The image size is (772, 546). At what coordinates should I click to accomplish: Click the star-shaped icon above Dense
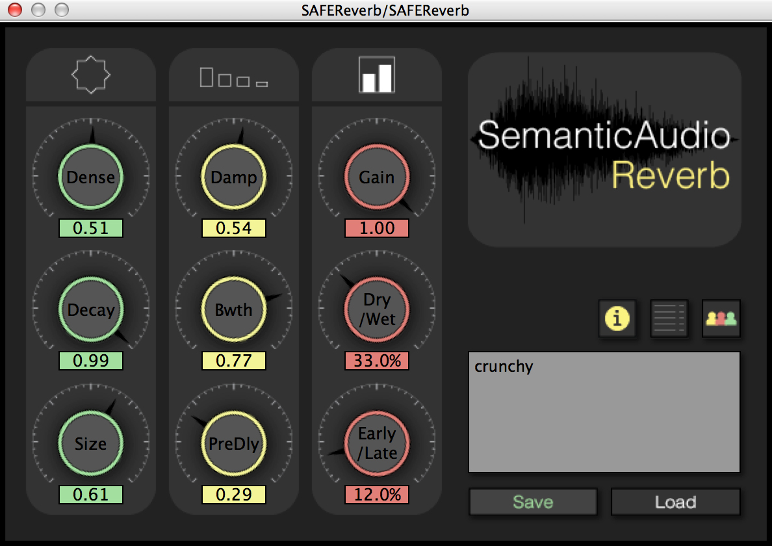pyautogui.click(x=91, y=75)
